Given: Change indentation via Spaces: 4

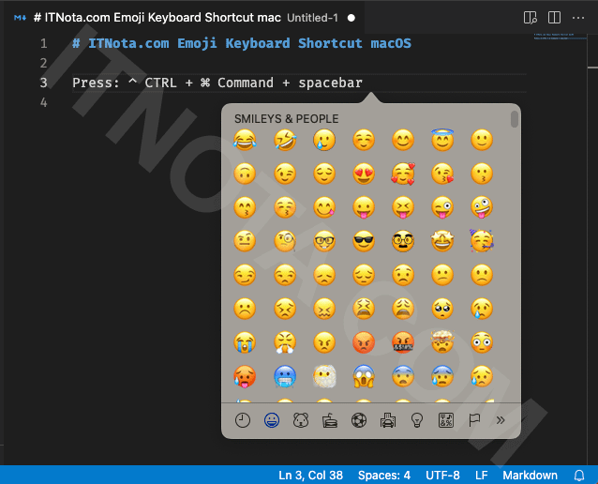Looking at the screenshot, I should pyautogui.click(x=384, y=475).
